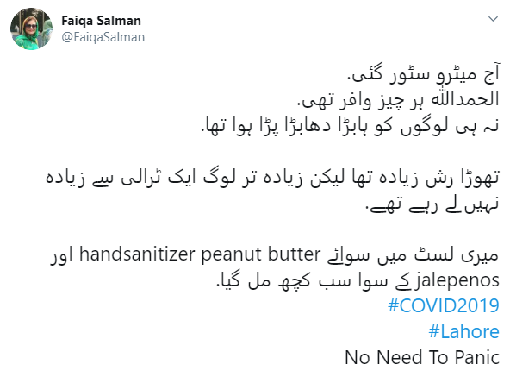Open the Faiqa Salman display name link
Screen dimensions: 510x377
(101, 21)
